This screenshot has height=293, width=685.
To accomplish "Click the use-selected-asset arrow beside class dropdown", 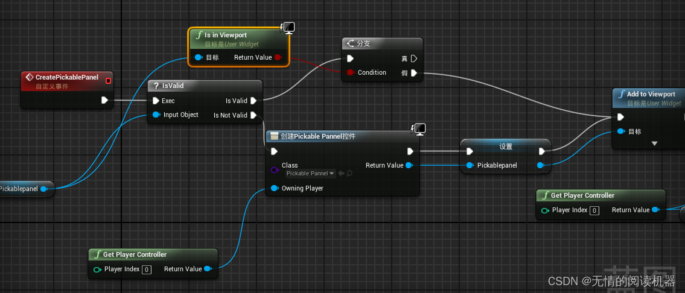I will tap(341, 174).
